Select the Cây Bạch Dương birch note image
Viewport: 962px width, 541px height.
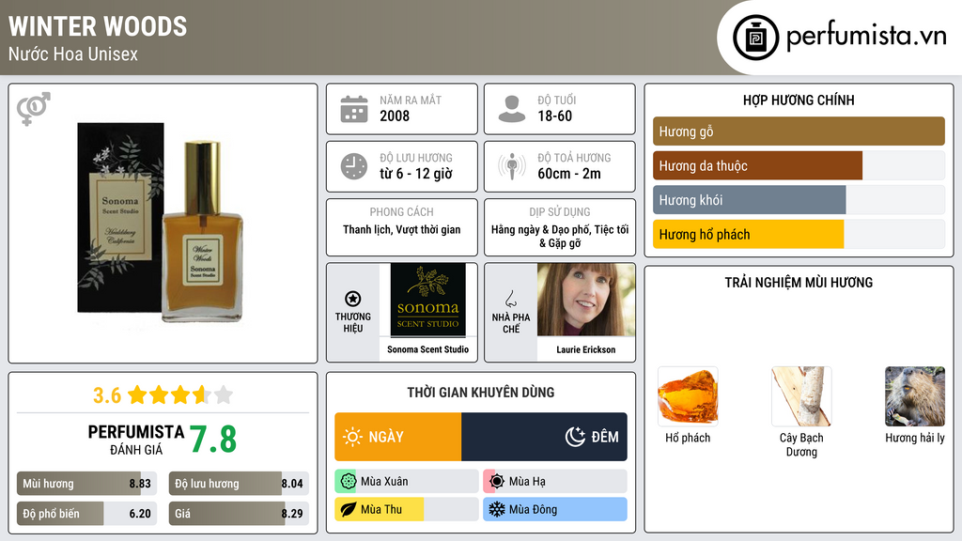pyautogui.click(x=801, y=397)
